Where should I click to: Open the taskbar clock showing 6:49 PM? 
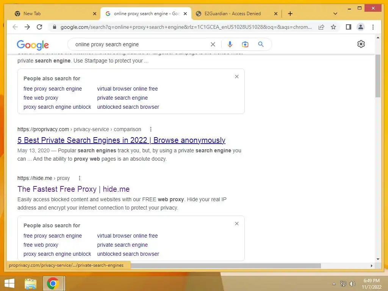tap(372, 284)
